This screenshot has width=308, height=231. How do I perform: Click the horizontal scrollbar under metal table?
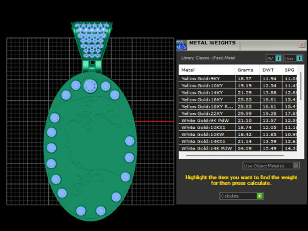(235, 155)
